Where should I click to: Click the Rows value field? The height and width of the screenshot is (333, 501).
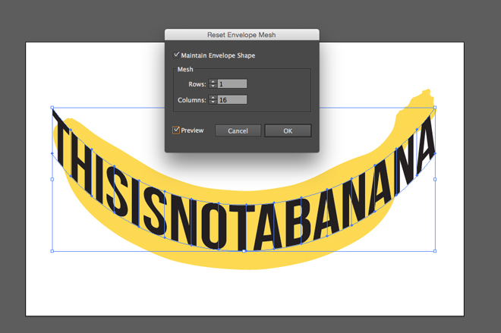(232, 84)
